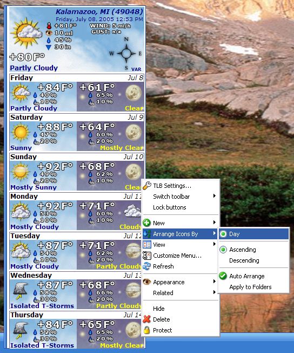This screenshot has height=353, width=294.
Task: Click the date Friday, July 08, 2005 text
Action: 99,19
